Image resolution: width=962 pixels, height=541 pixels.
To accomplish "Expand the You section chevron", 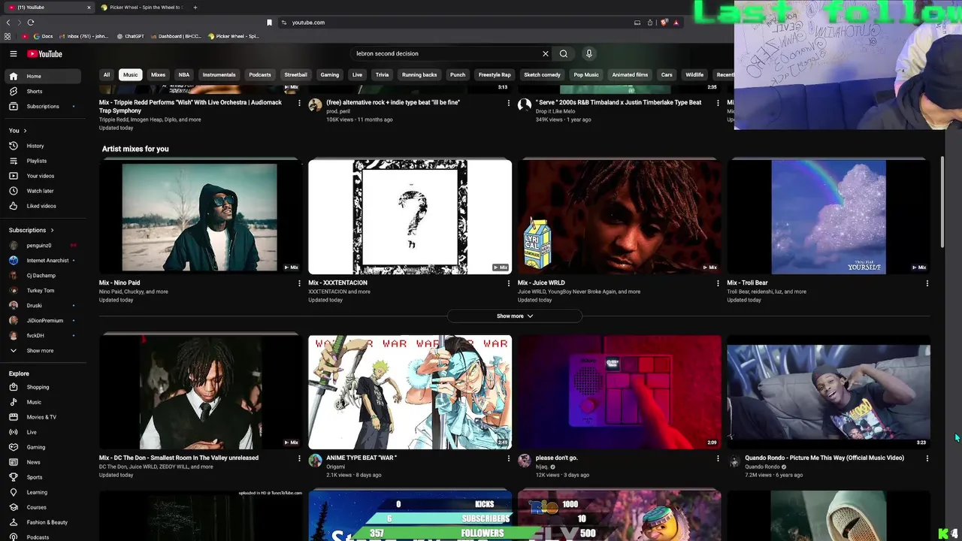I will pos(25,131).
